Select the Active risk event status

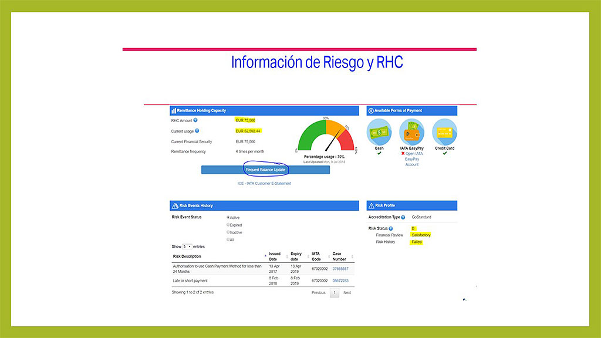(x=228, y=218)
